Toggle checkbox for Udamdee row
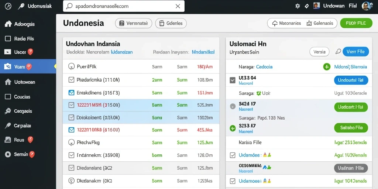This screenshot has width=378, height=189. point(233,155)
